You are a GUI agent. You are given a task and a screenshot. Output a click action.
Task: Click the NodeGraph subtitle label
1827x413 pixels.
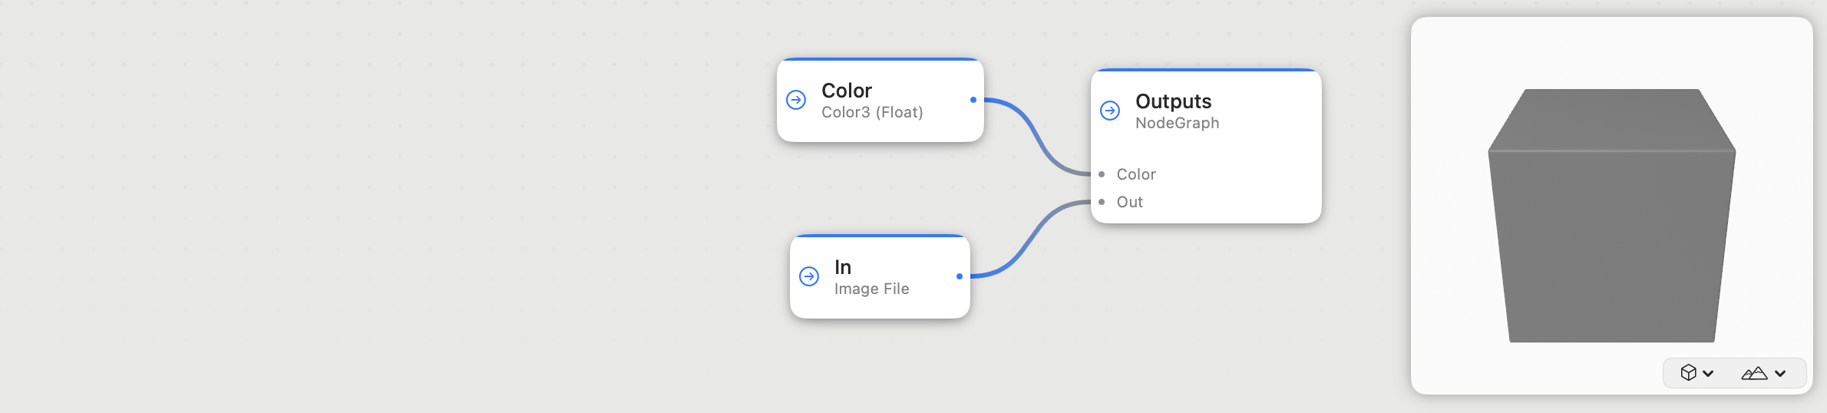(1177, 123)
